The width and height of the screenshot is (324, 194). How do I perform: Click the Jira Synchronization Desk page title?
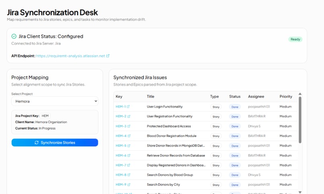coord(52,12)
